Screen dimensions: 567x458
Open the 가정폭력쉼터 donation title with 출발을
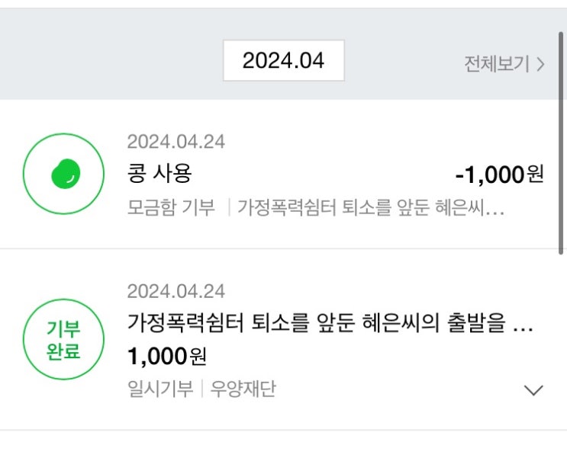click(330, 324)
